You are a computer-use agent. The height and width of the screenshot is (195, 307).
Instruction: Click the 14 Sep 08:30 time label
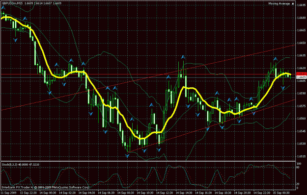pyautogui.click(x=126, y=193)
